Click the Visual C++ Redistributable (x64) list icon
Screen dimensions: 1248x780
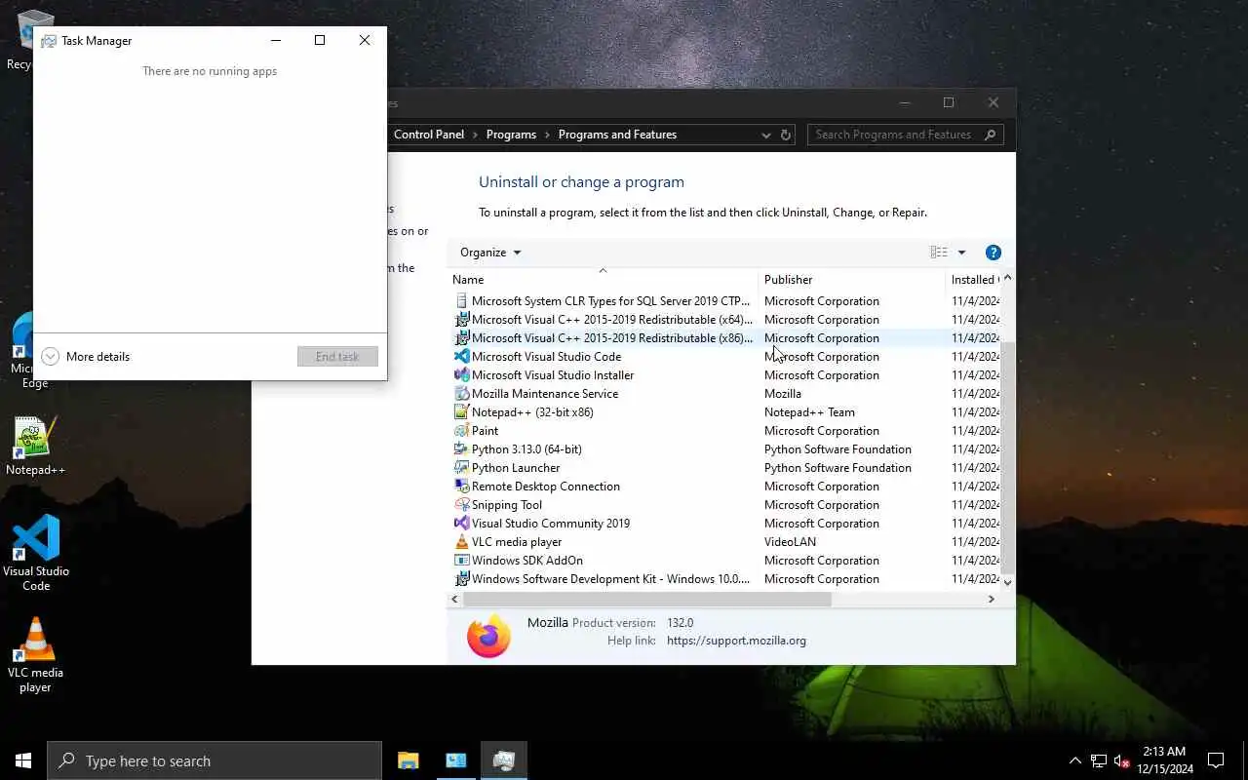point(462,320)
